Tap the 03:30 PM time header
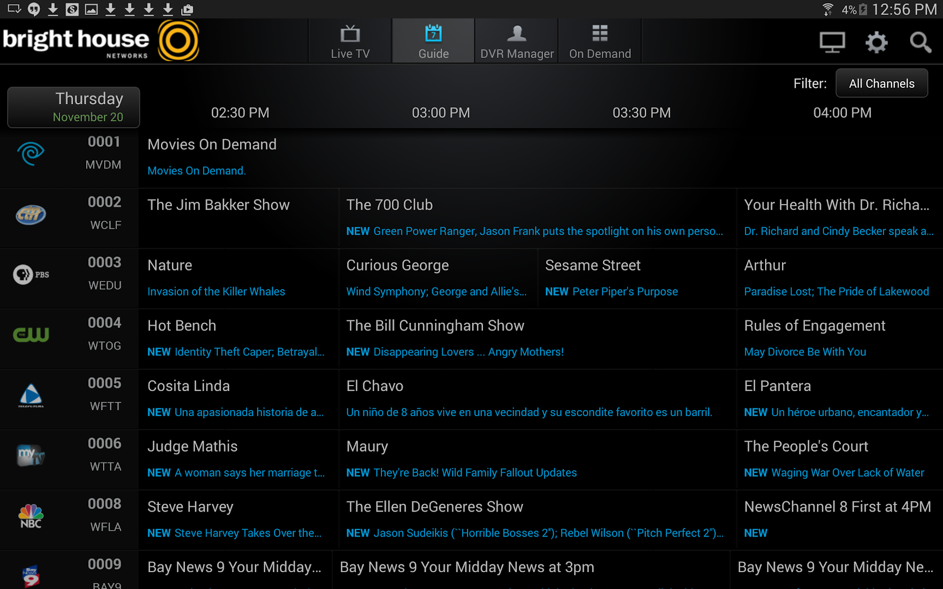This screenshot has height=589, width=943. point(642,113)
